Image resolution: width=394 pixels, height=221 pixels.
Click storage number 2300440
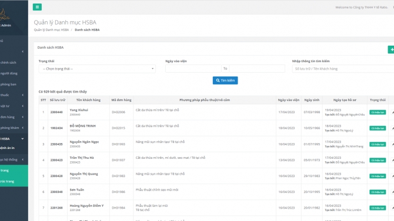pos(56,112)
